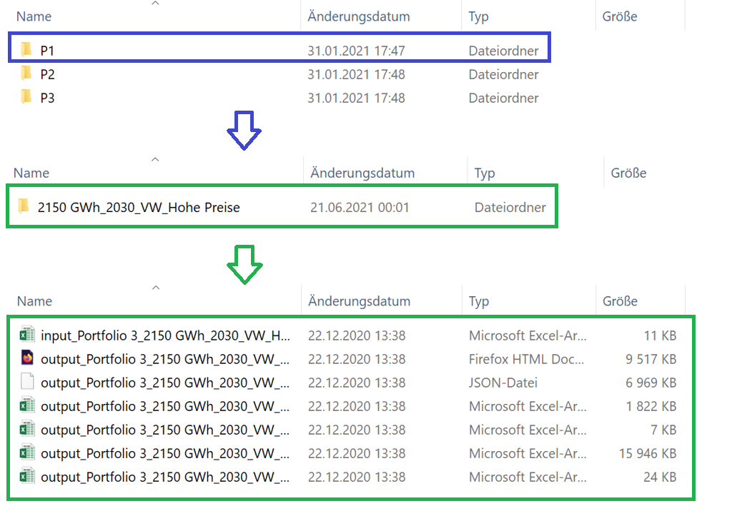Click the middle list Größe column header

(628, 173)
